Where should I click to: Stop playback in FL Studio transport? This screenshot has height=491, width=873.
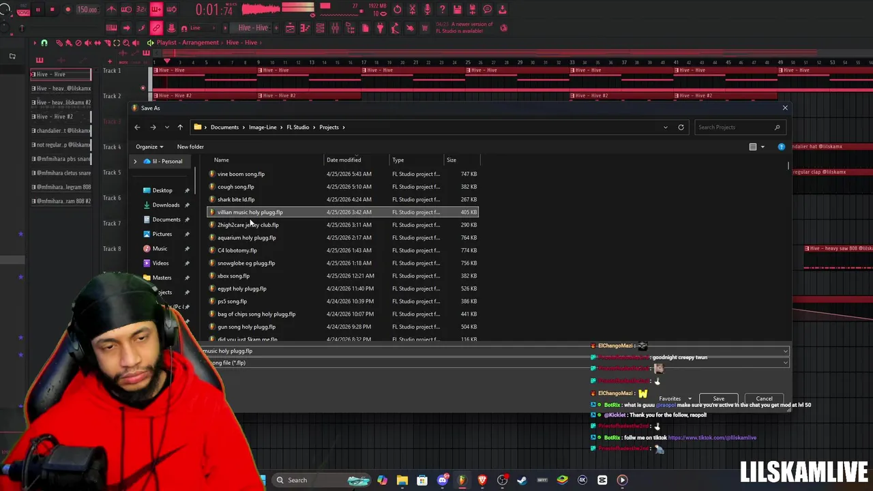click(x=53, y=10)
